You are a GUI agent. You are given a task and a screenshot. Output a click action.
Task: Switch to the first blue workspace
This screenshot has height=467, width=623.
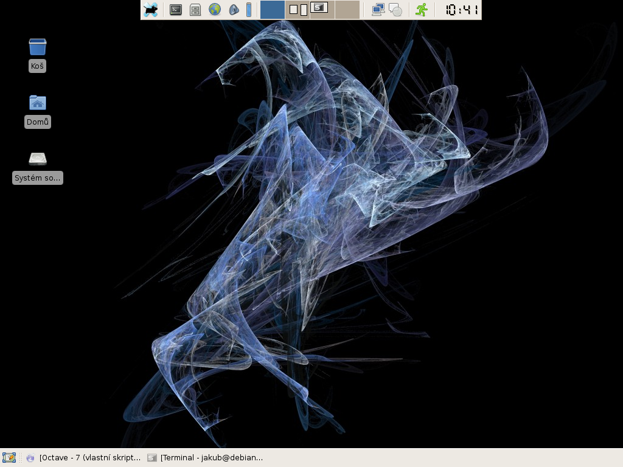click(x=273, y=10)
